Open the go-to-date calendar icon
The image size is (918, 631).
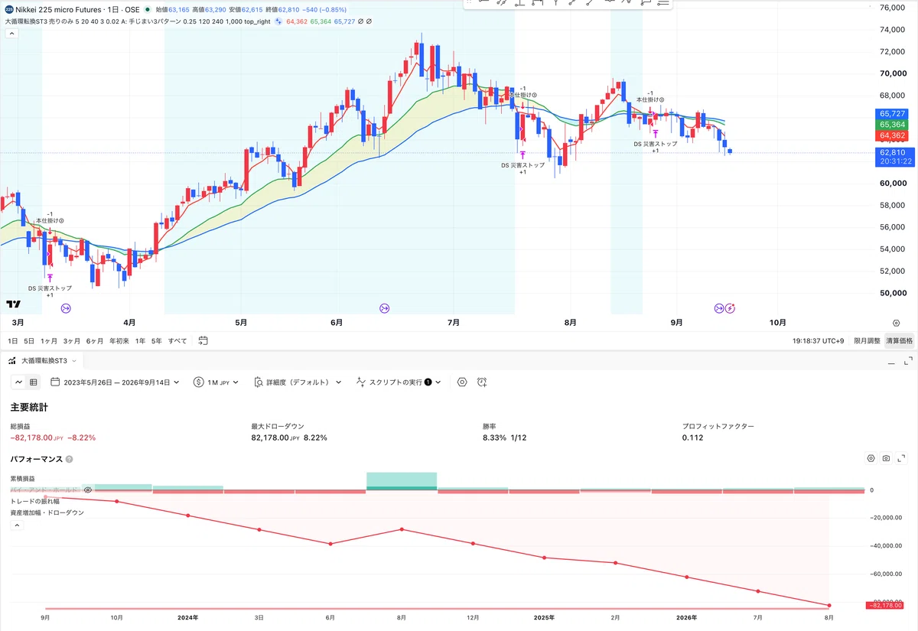[203, 340]
